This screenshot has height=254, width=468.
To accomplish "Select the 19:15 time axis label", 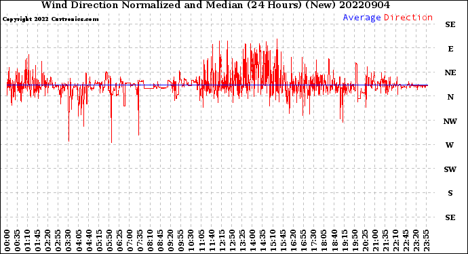I will tap(345, 240).
